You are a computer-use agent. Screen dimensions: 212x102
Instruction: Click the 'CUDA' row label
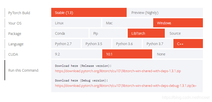point(13,54)
